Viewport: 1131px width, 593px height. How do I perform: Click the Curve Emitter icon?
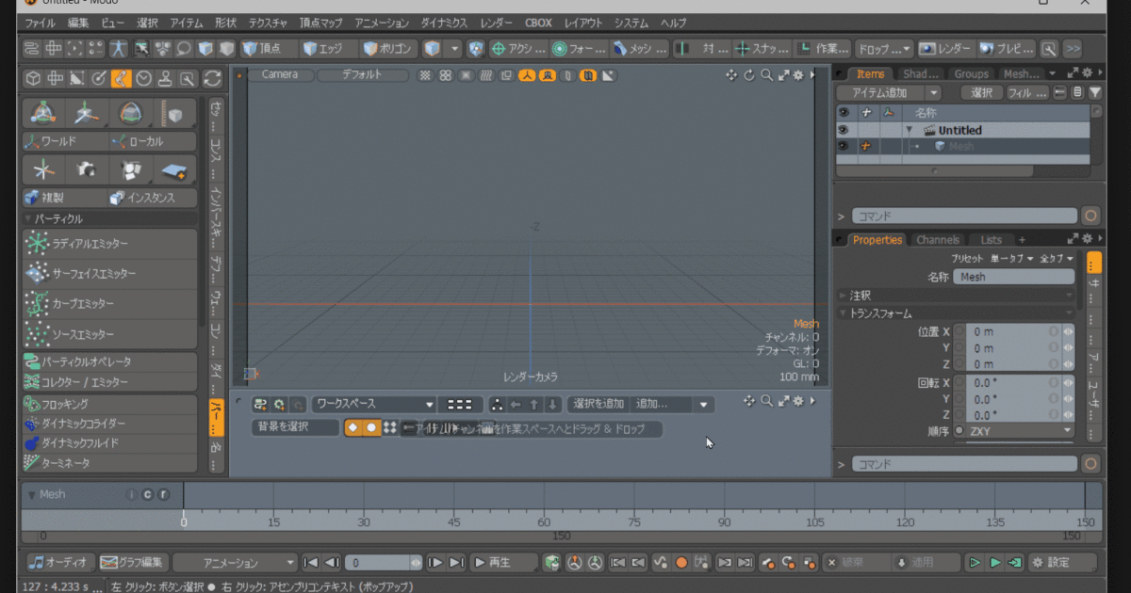point(37,304)
